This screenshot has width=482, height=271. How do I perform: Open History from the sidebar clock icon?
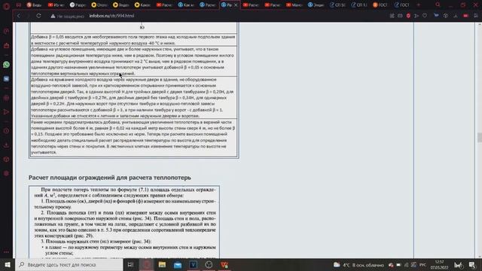6,131
